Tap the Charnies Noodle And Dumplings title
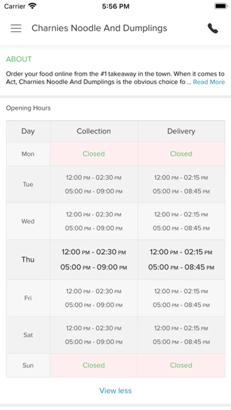 click(x=99, y=28)
